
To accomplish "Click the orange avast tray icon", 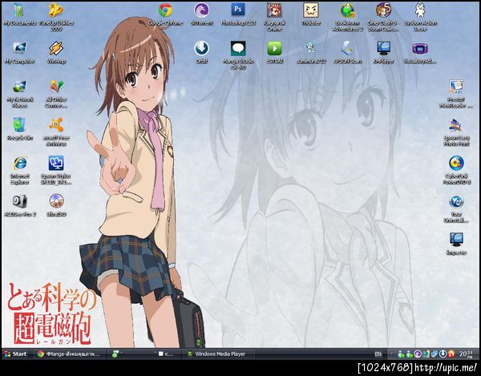I will pos(451,354).
